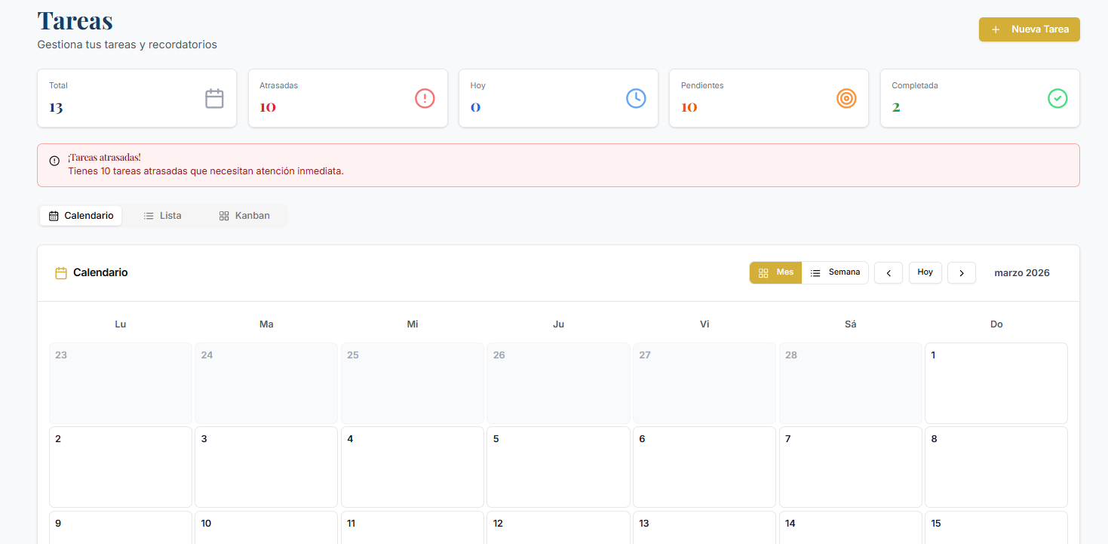Select day 10 in the calendar
The image size is (1108, 544).
(x=266, y=527)
